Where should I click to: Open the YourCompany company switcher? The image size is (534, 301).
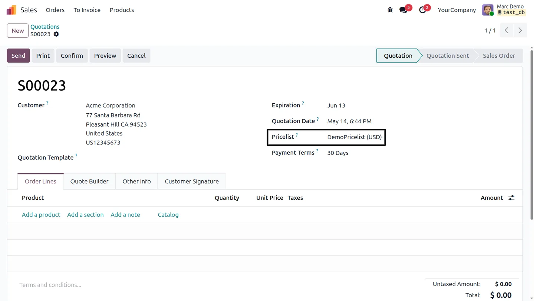tap(457, 10)
